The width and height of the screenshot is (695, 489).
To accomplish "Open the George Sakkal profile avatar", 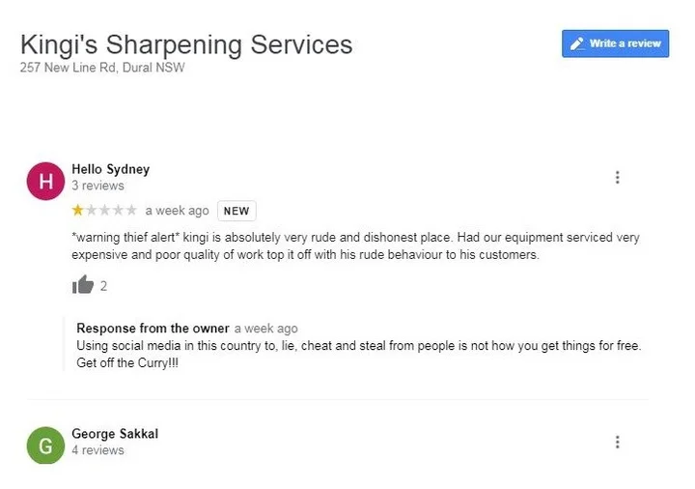I will pyautogui.click(x=45, y=445).
